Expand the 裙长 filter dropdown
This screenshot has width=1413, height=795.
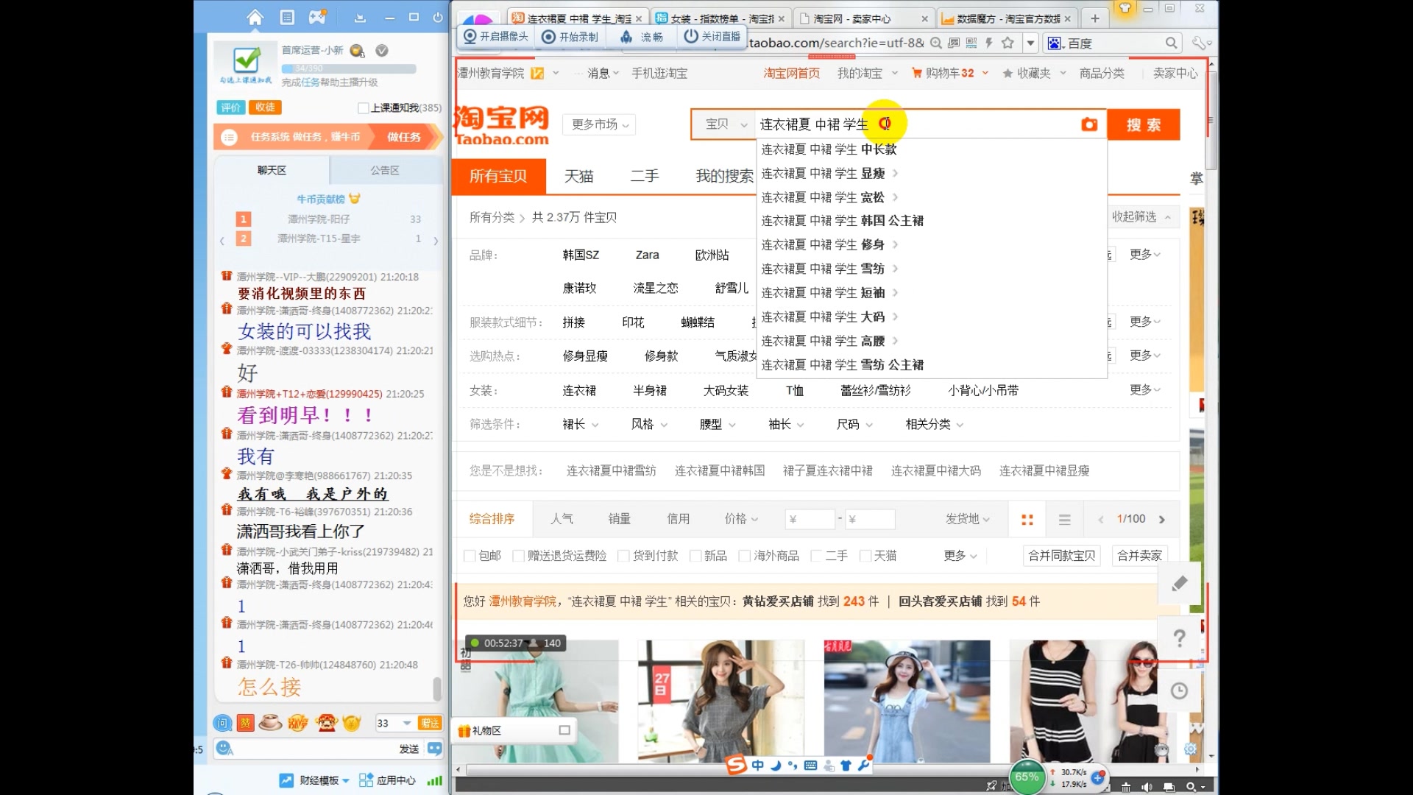tap(581, 425)
